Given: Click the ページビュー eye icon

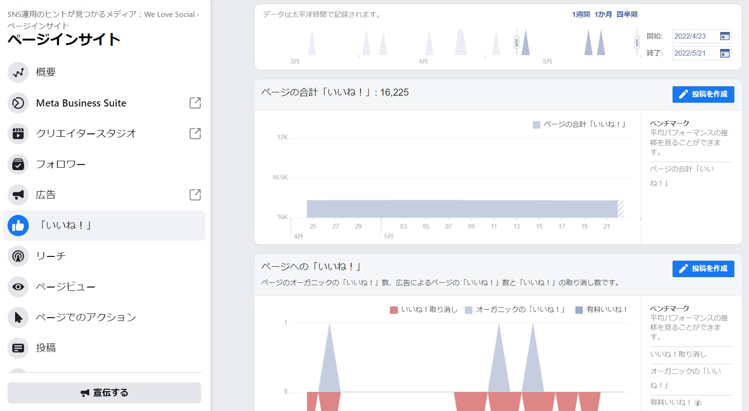Looking at the screenshot, I should pyautogui.click(x=18, y=287).
